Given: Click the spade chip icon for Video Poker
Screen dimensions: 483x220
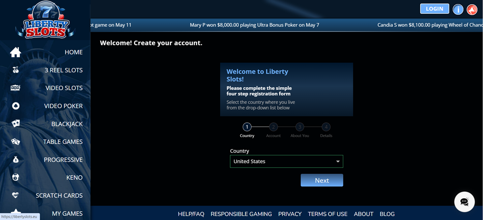Looking at the screenshot, I should click(15, 106).
